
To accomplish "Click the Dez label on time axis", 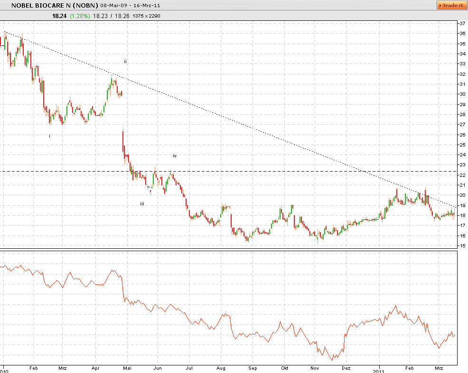I will (x=346, y=368).
